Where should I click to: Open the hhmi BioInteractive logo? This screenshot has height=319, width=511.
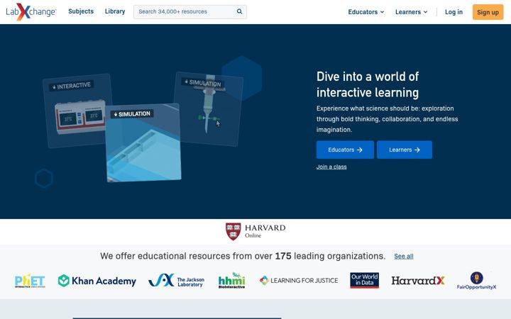tap(231, 281)
